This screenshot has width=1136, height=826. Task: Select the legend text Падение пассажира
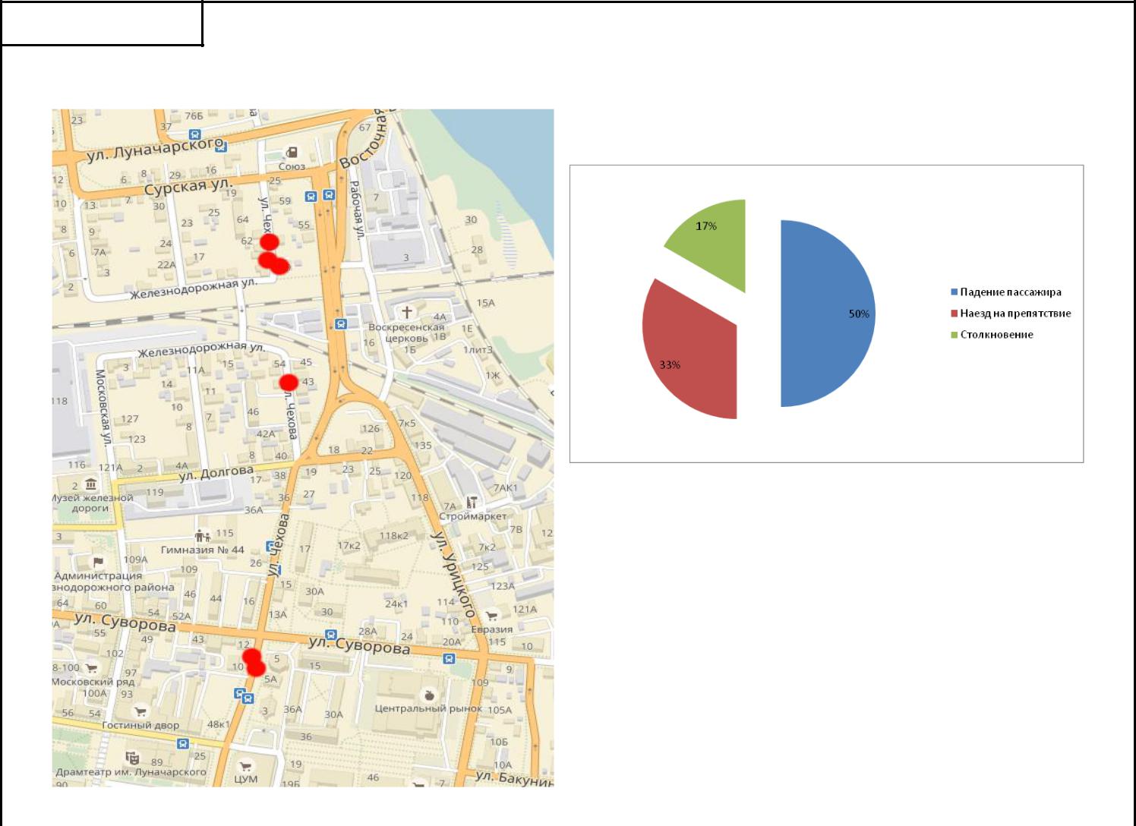click(x=1011, y=292)
